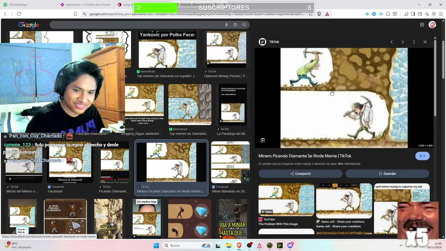Open the TikTok source icon in preview
The image size is (446, 251).
tap(262, 42)
